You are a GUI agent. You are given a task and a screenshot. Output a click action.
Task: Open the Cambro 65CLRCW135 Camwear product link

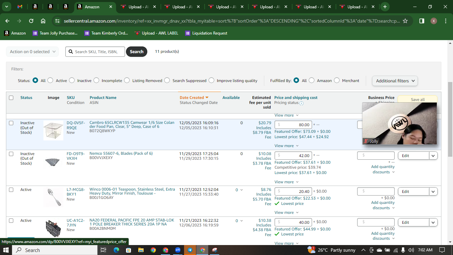point(132,125)
